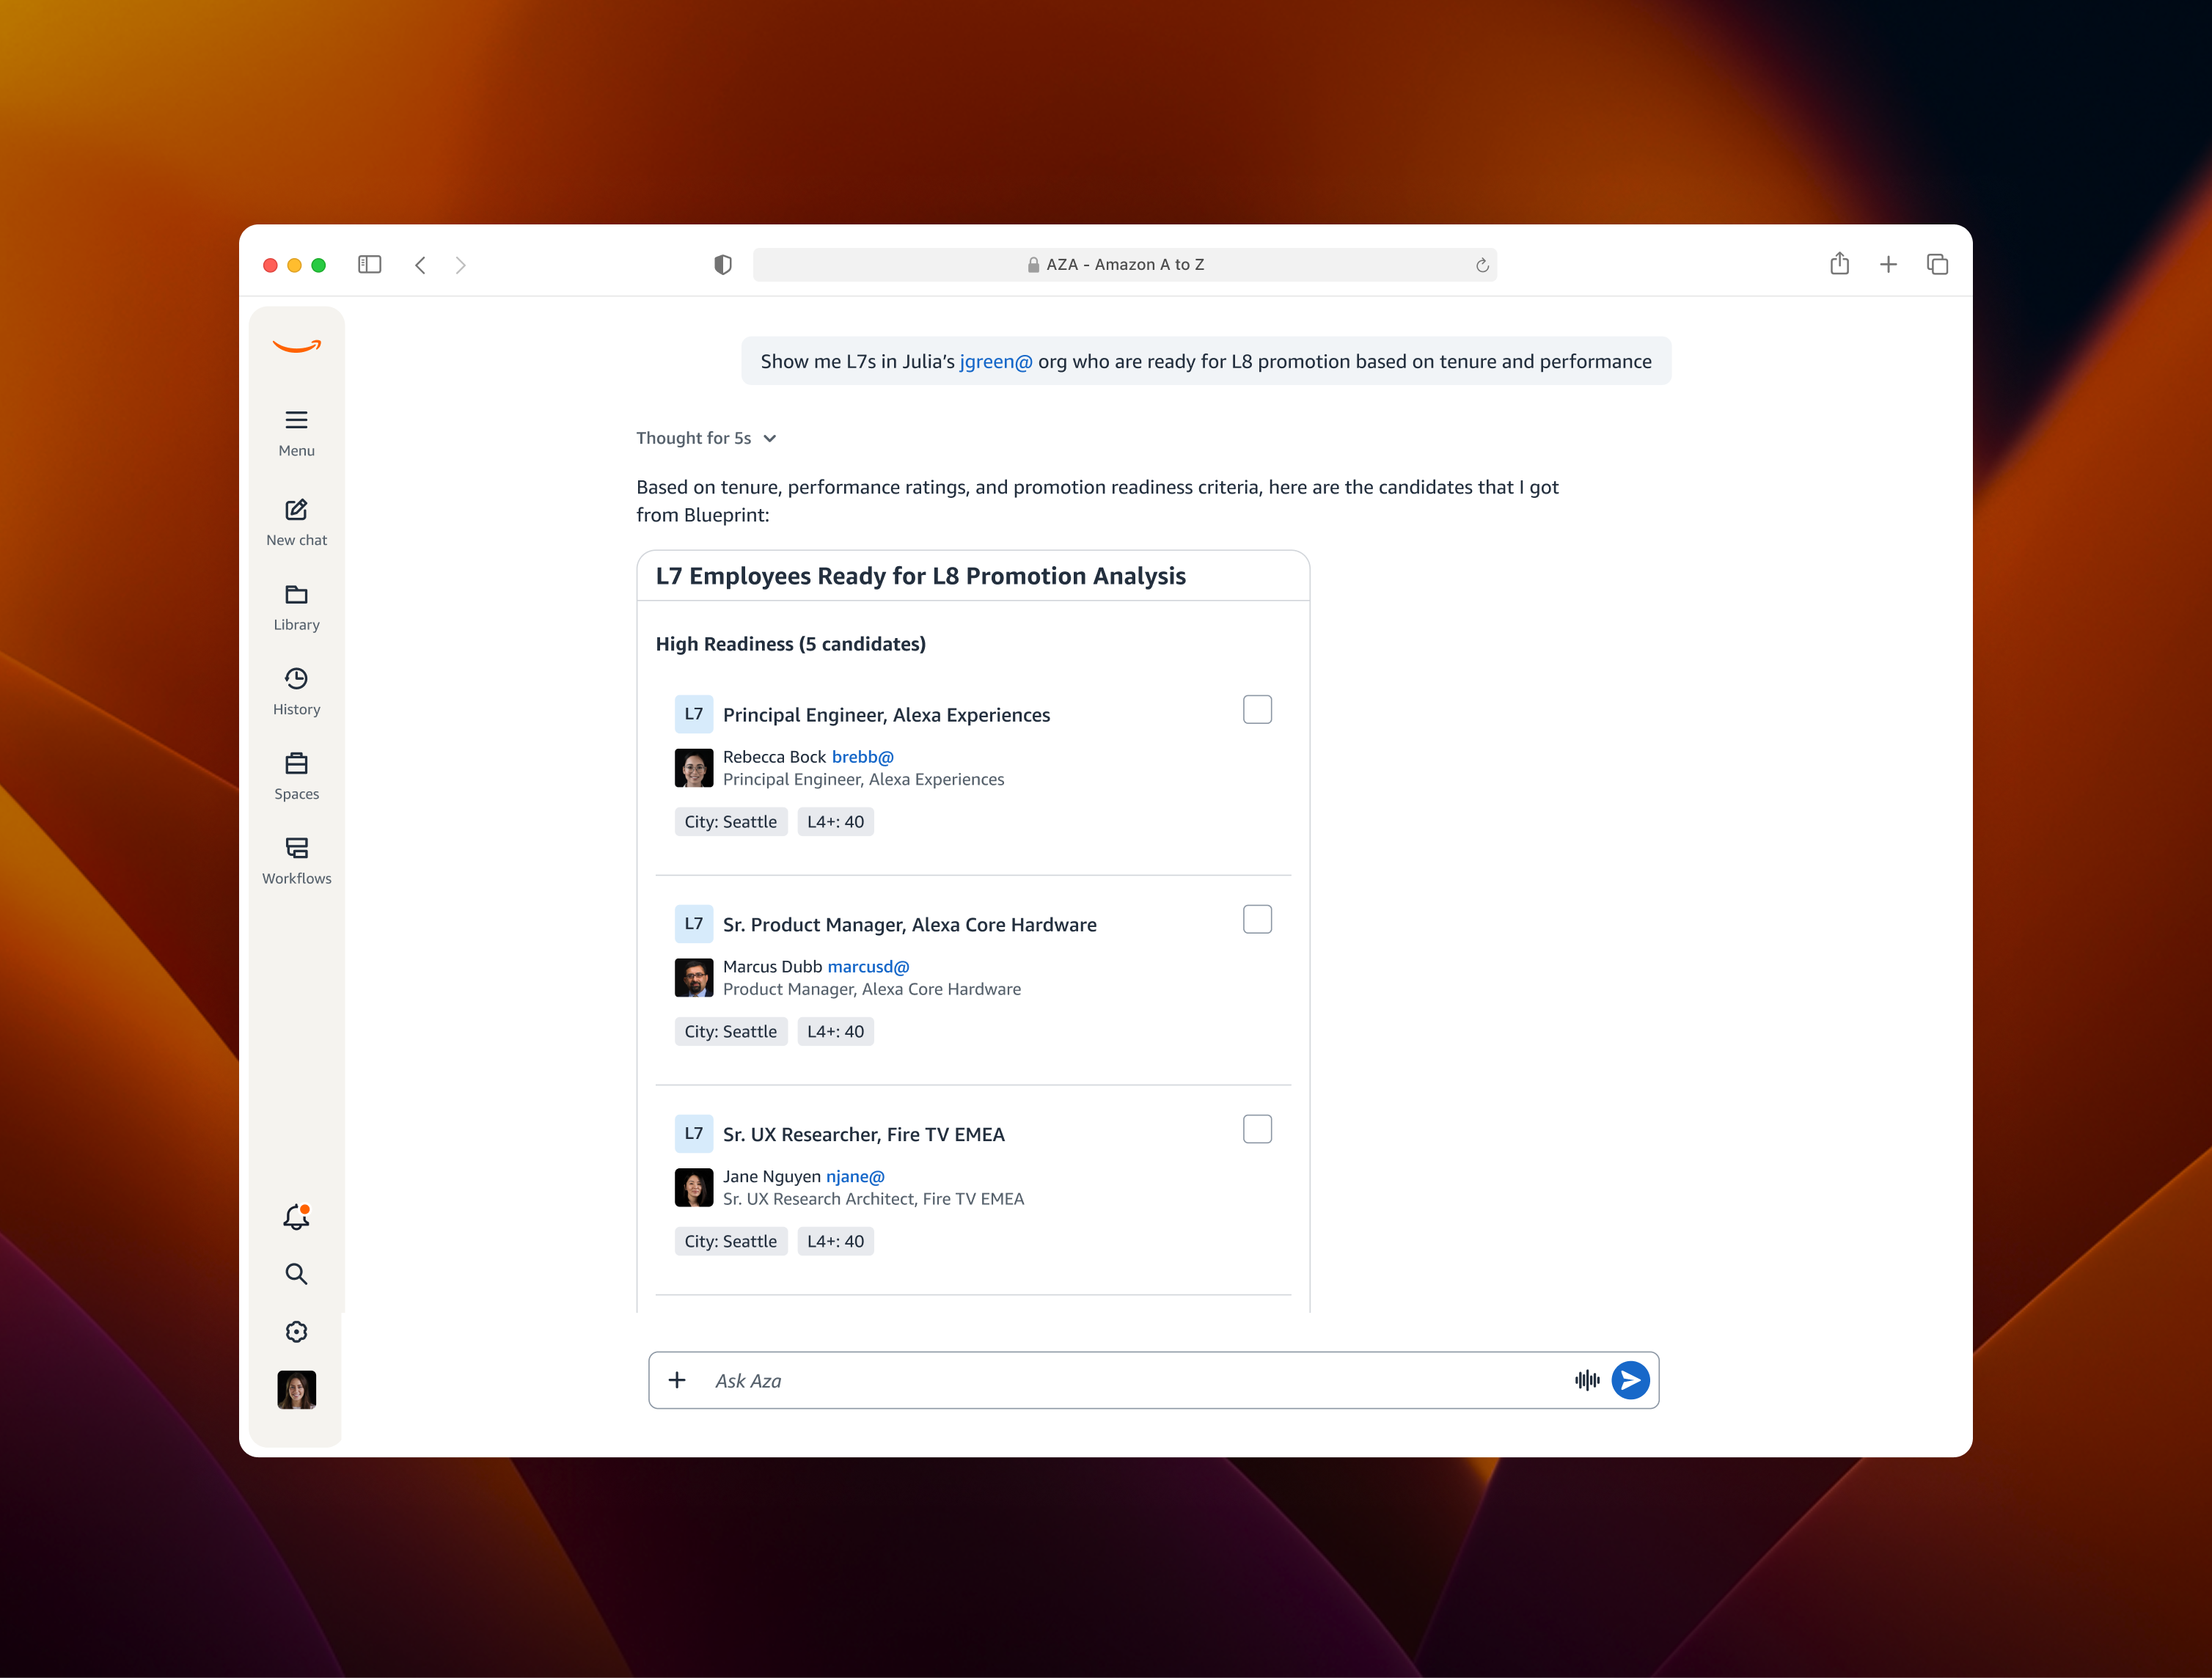
Task: Open settings gear in sidebar
Action: click(x=296, y=1332)
